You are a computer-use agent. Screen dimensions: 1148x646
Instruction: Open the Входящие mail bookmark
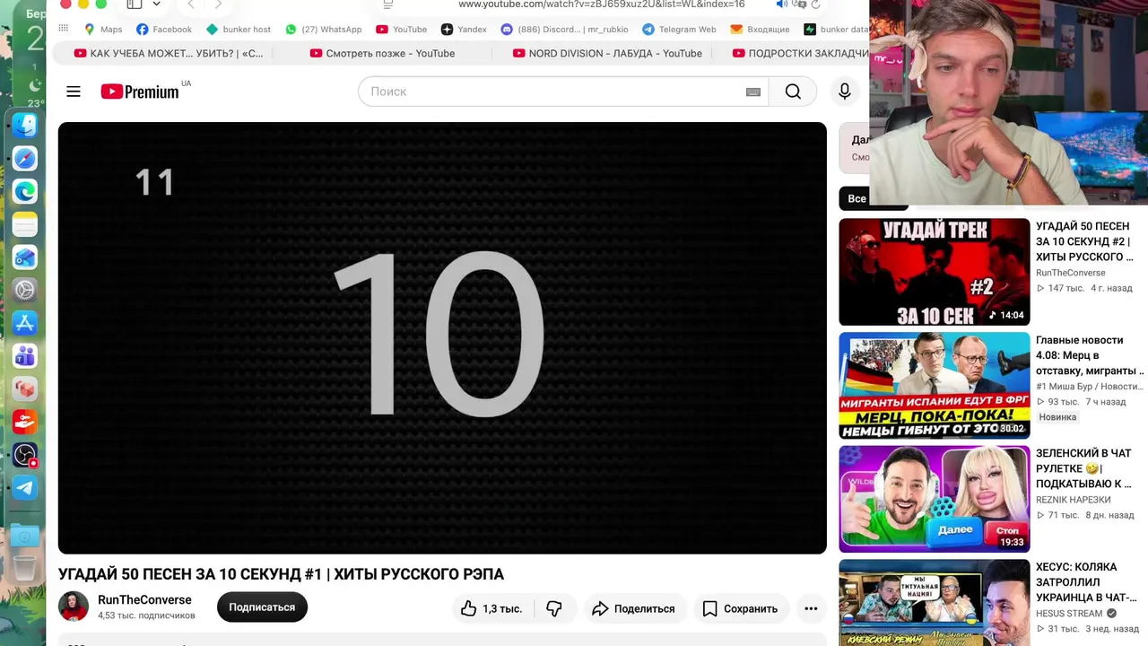pos(761,30)
